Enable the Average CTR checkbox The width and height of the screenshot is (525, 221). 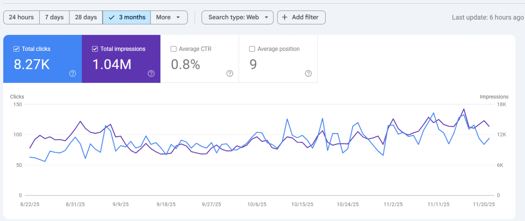pos(174,49)
